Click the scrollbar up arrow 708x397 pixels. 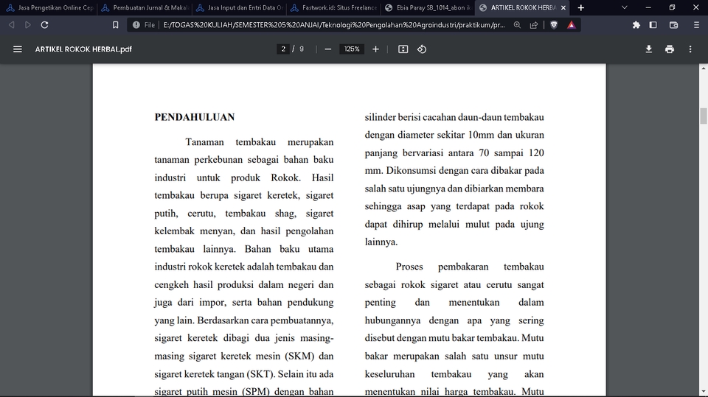704,68
